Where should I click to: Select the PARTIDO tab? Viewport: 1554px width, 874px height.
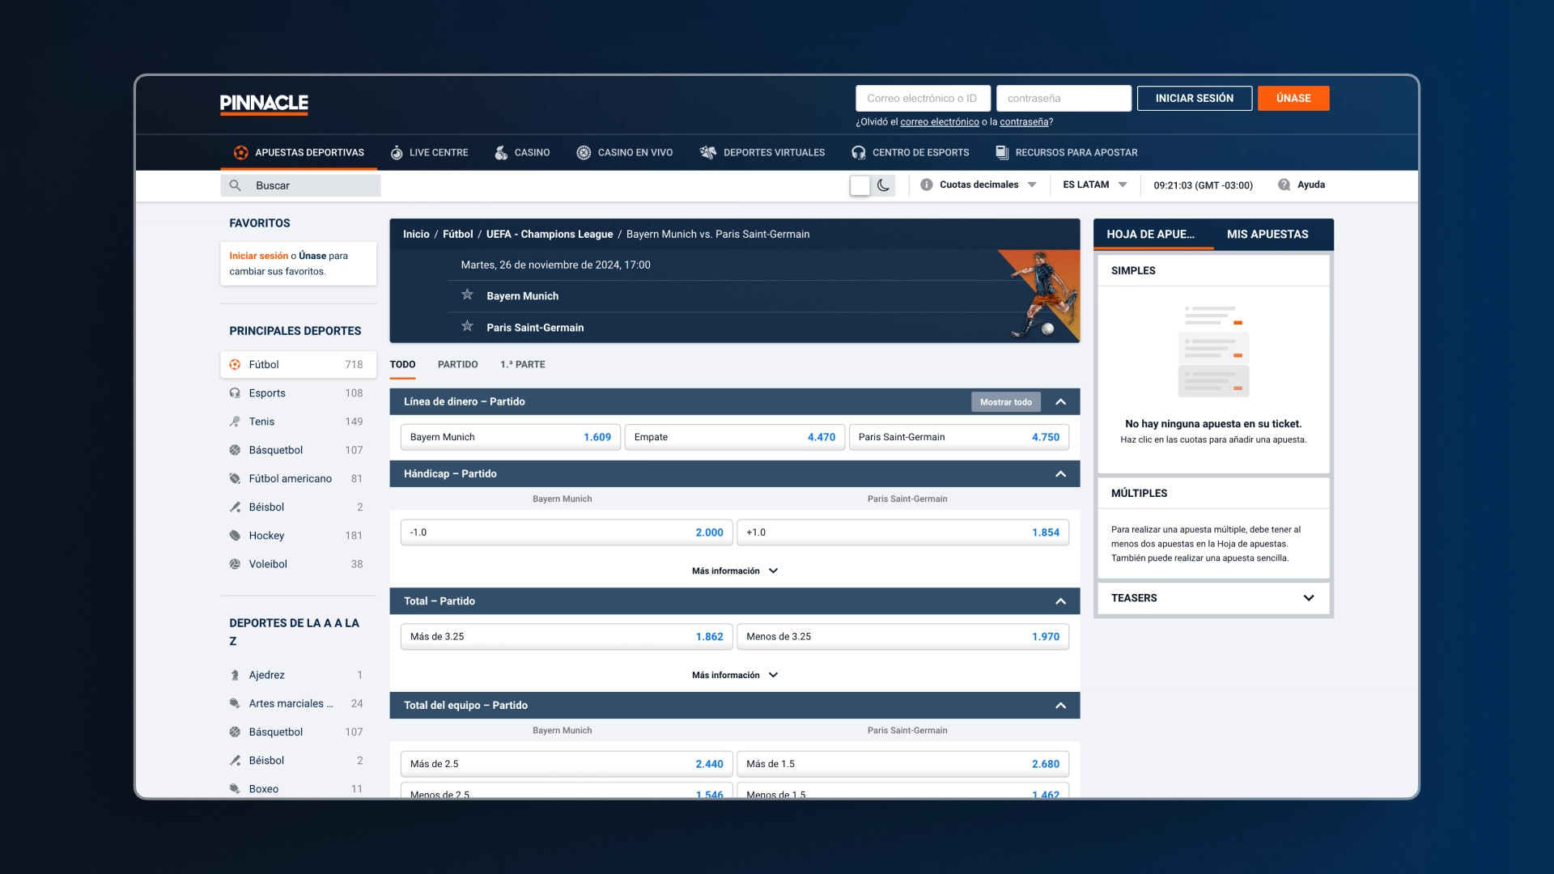[457, 365]
